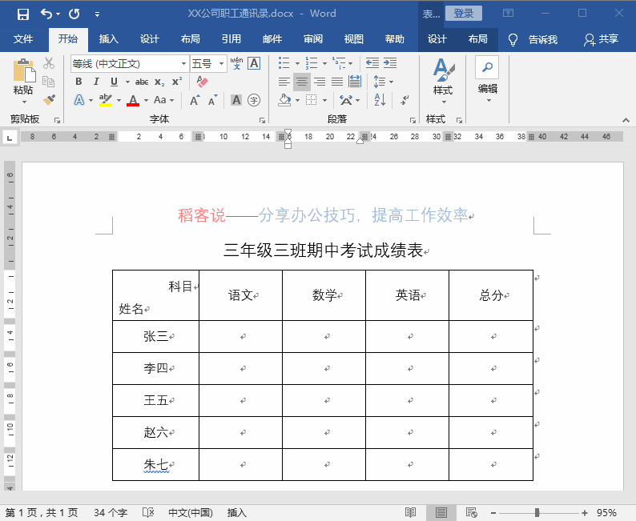Adjust the zoom slider handle

point(537,512)
